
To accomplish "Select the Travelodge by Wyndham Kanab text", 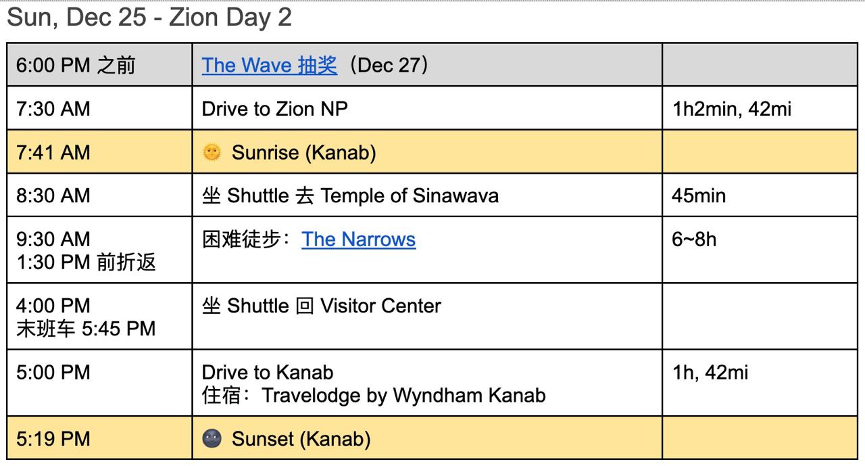I will (403, 395).
